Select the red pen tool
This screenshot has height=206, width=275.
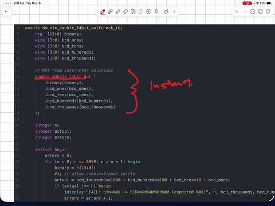[x=103, y=11]
